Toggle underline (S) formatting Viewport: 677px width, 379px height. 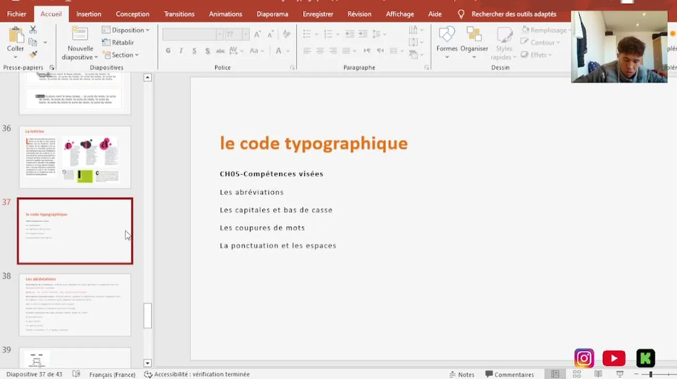click(194, 51)
